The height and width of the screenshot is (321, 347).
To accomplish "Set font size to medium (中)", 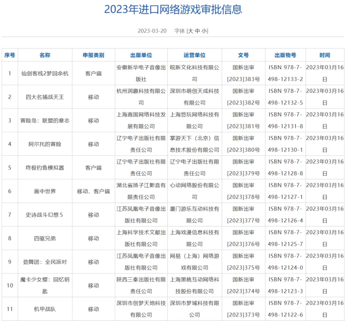I will click(197, 31).
